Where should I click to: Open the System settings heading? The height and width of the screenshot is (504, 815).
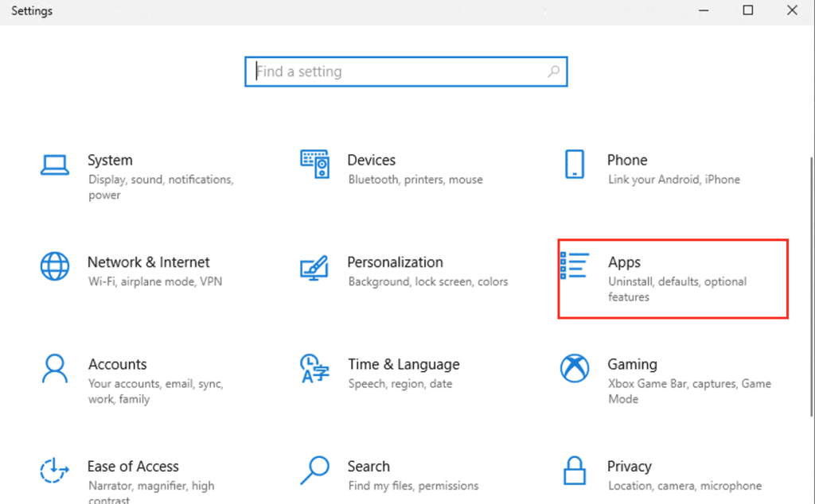(110, 160)
